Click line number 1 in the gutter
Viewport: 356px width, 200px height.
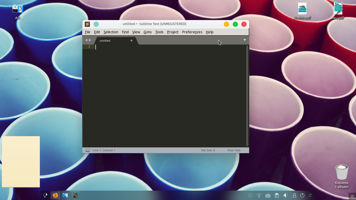tap(89, 47)
